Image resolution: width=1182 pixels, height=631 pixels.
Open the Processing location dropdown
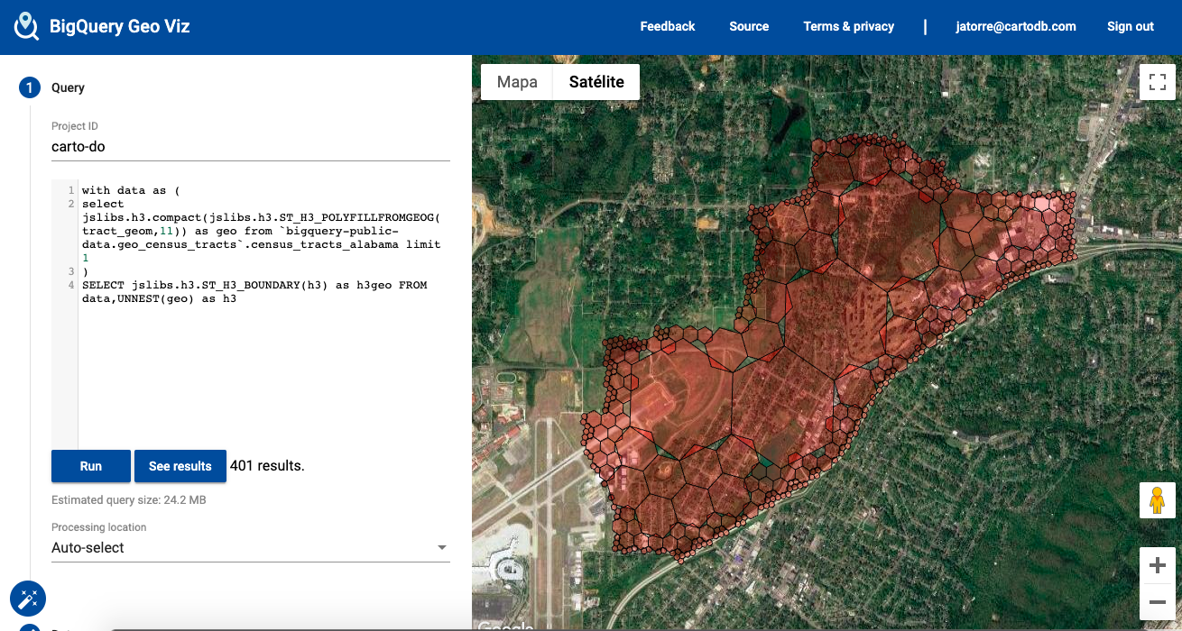click(251, 547)
